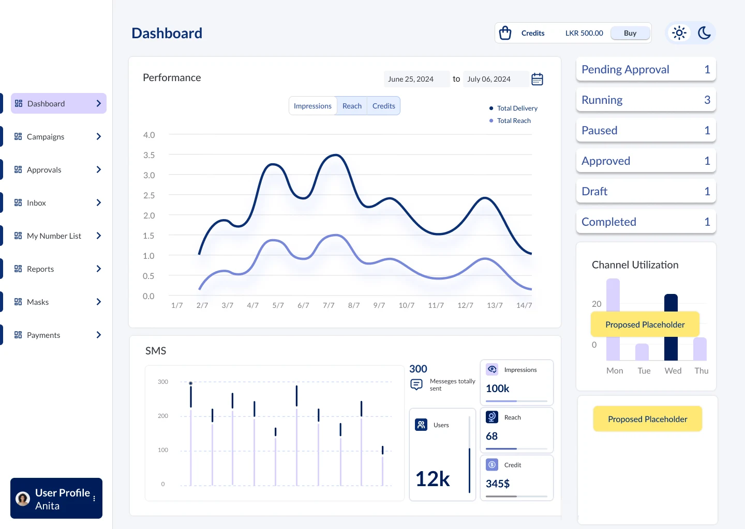Viewport: 745px width, 529px height.
Task: Expand the Approvals chevron arrow
Action: [99, 169]
